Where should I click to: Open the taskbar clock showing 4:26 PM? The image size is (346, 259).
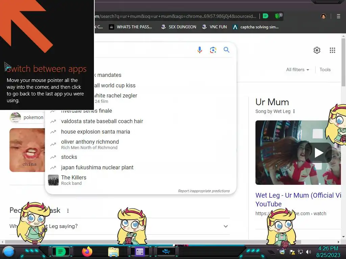coord(328,252)
